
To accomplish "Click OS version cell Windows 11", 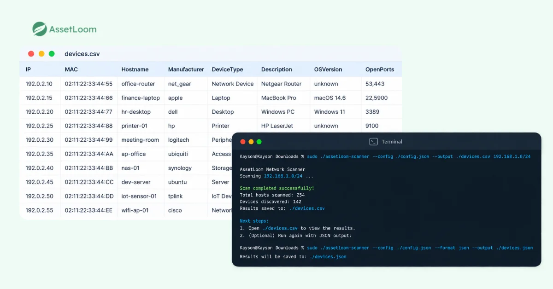I will (x=329, y=112).
